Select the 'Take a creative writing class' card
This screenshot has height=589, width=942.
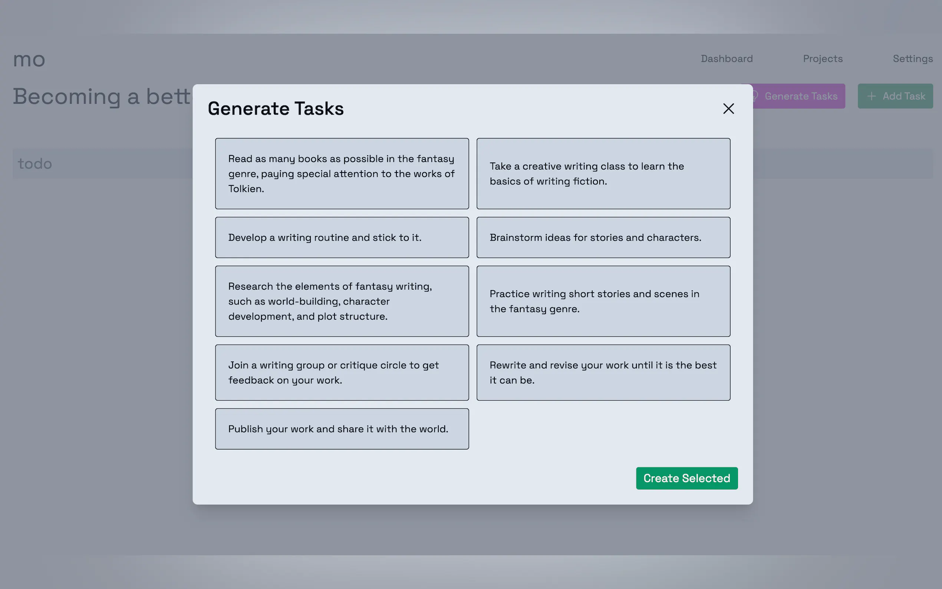(x=603, y=173)
